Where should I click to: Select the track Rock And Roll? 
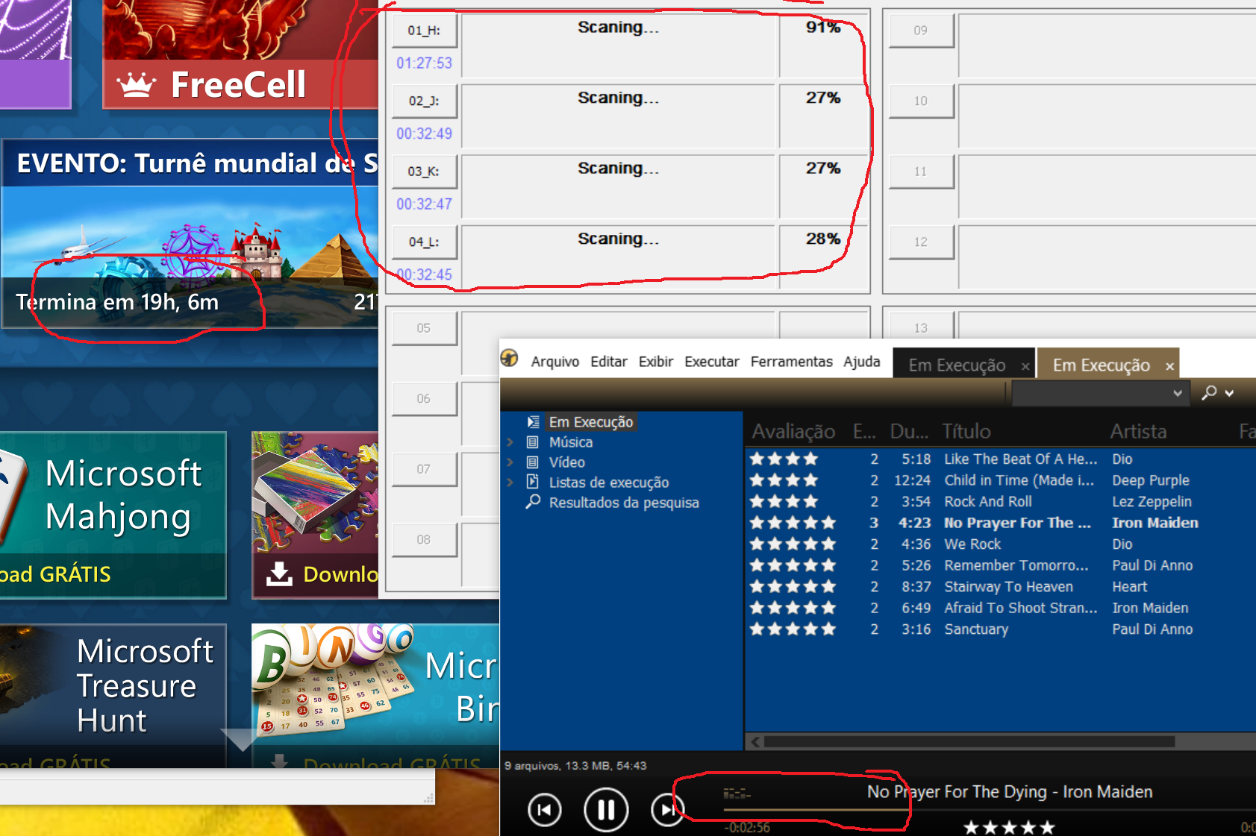pos(988,502)
